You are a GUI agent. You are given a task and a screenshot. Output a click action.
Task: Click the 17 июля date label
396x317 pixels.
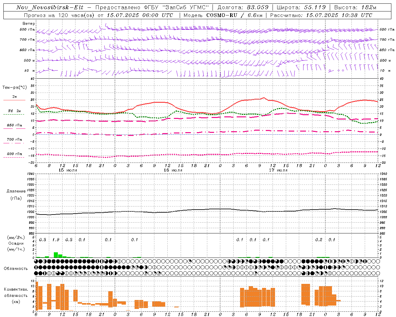[x=278, y=170]
